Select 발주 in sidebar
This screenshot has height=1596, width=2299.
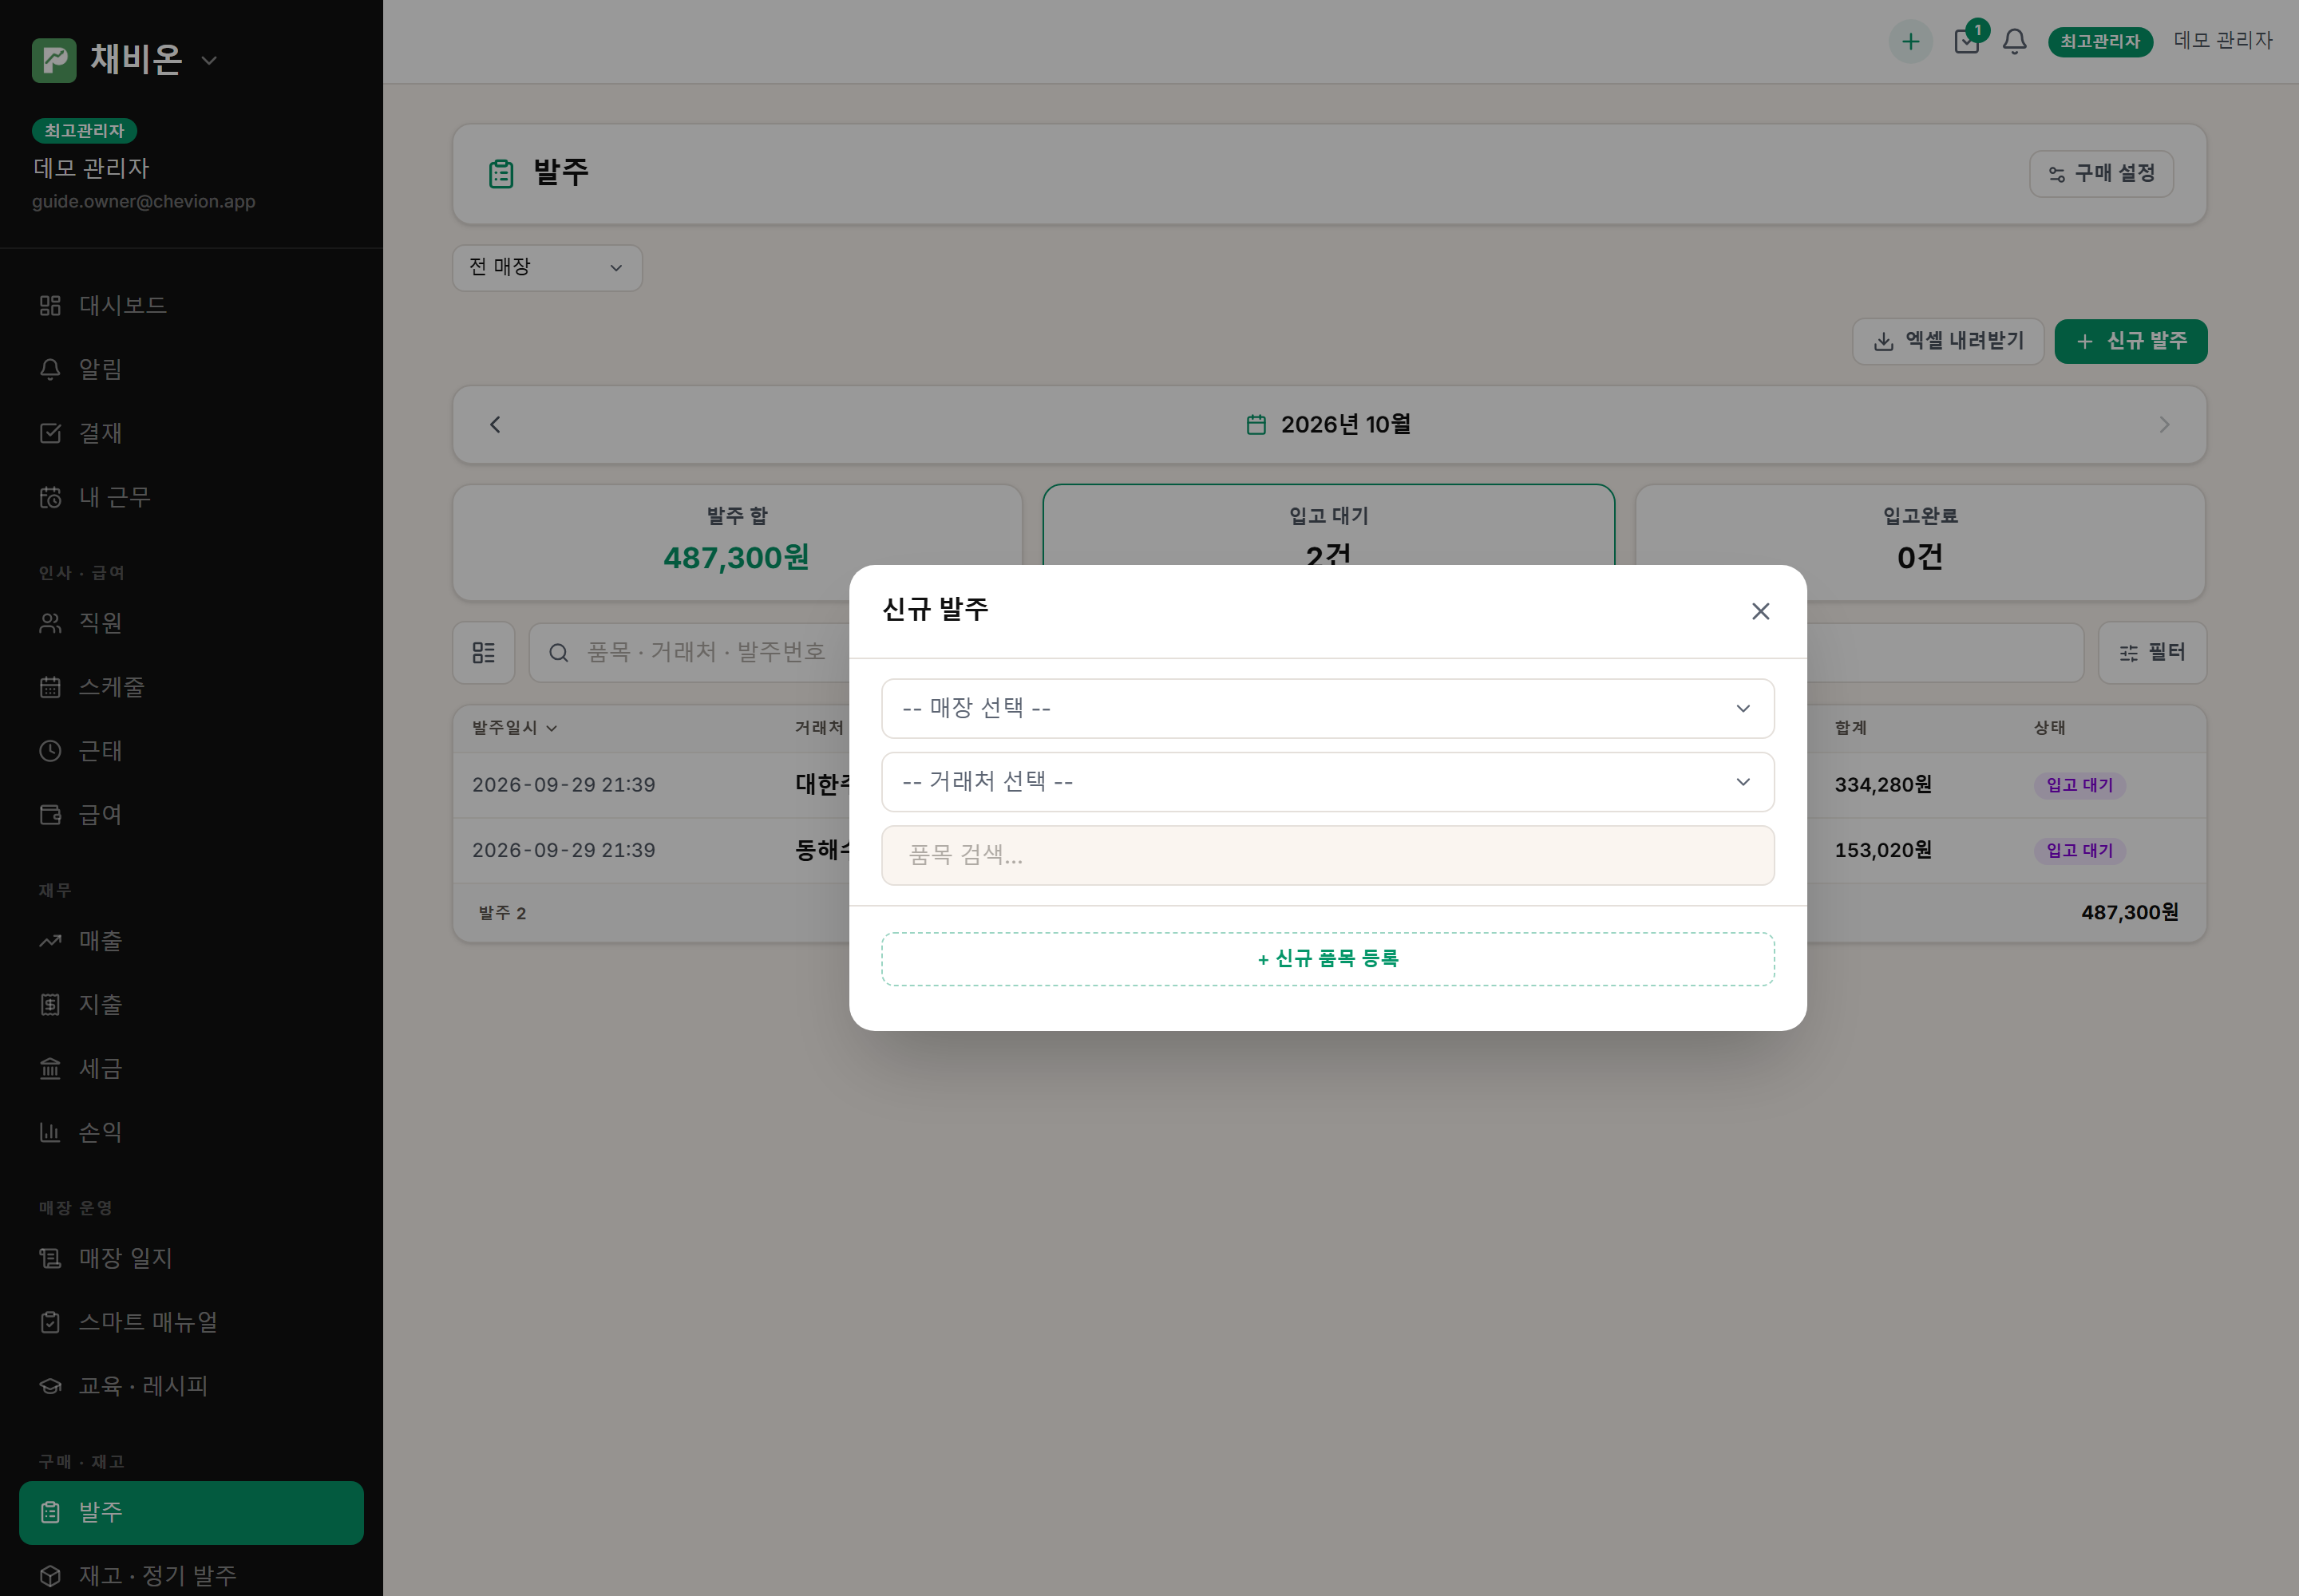(x=191, y=1512)
